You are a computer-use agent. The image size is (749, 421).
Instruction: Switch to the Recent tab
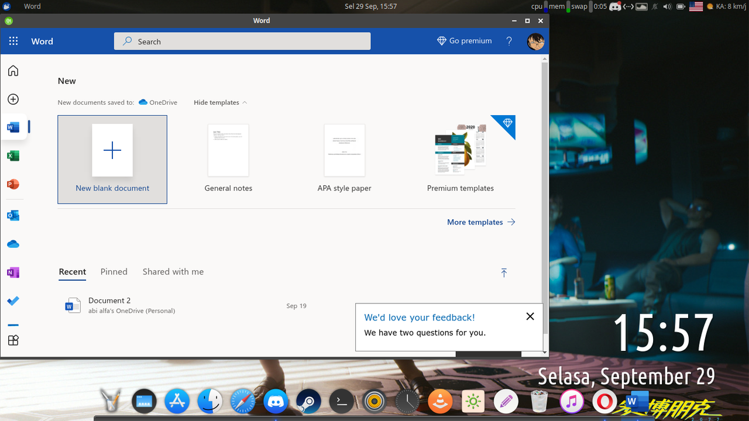pos(73,272)
